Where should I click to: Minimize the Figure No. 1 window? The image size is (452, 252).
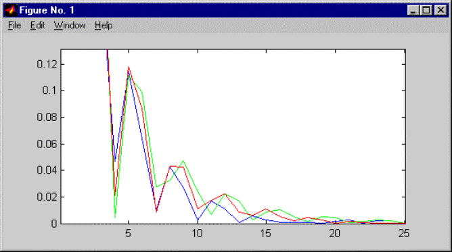[413, 10]
